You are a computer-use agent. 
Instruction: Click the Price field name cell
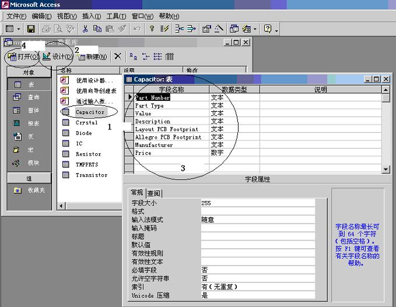[x=171, y=153]
